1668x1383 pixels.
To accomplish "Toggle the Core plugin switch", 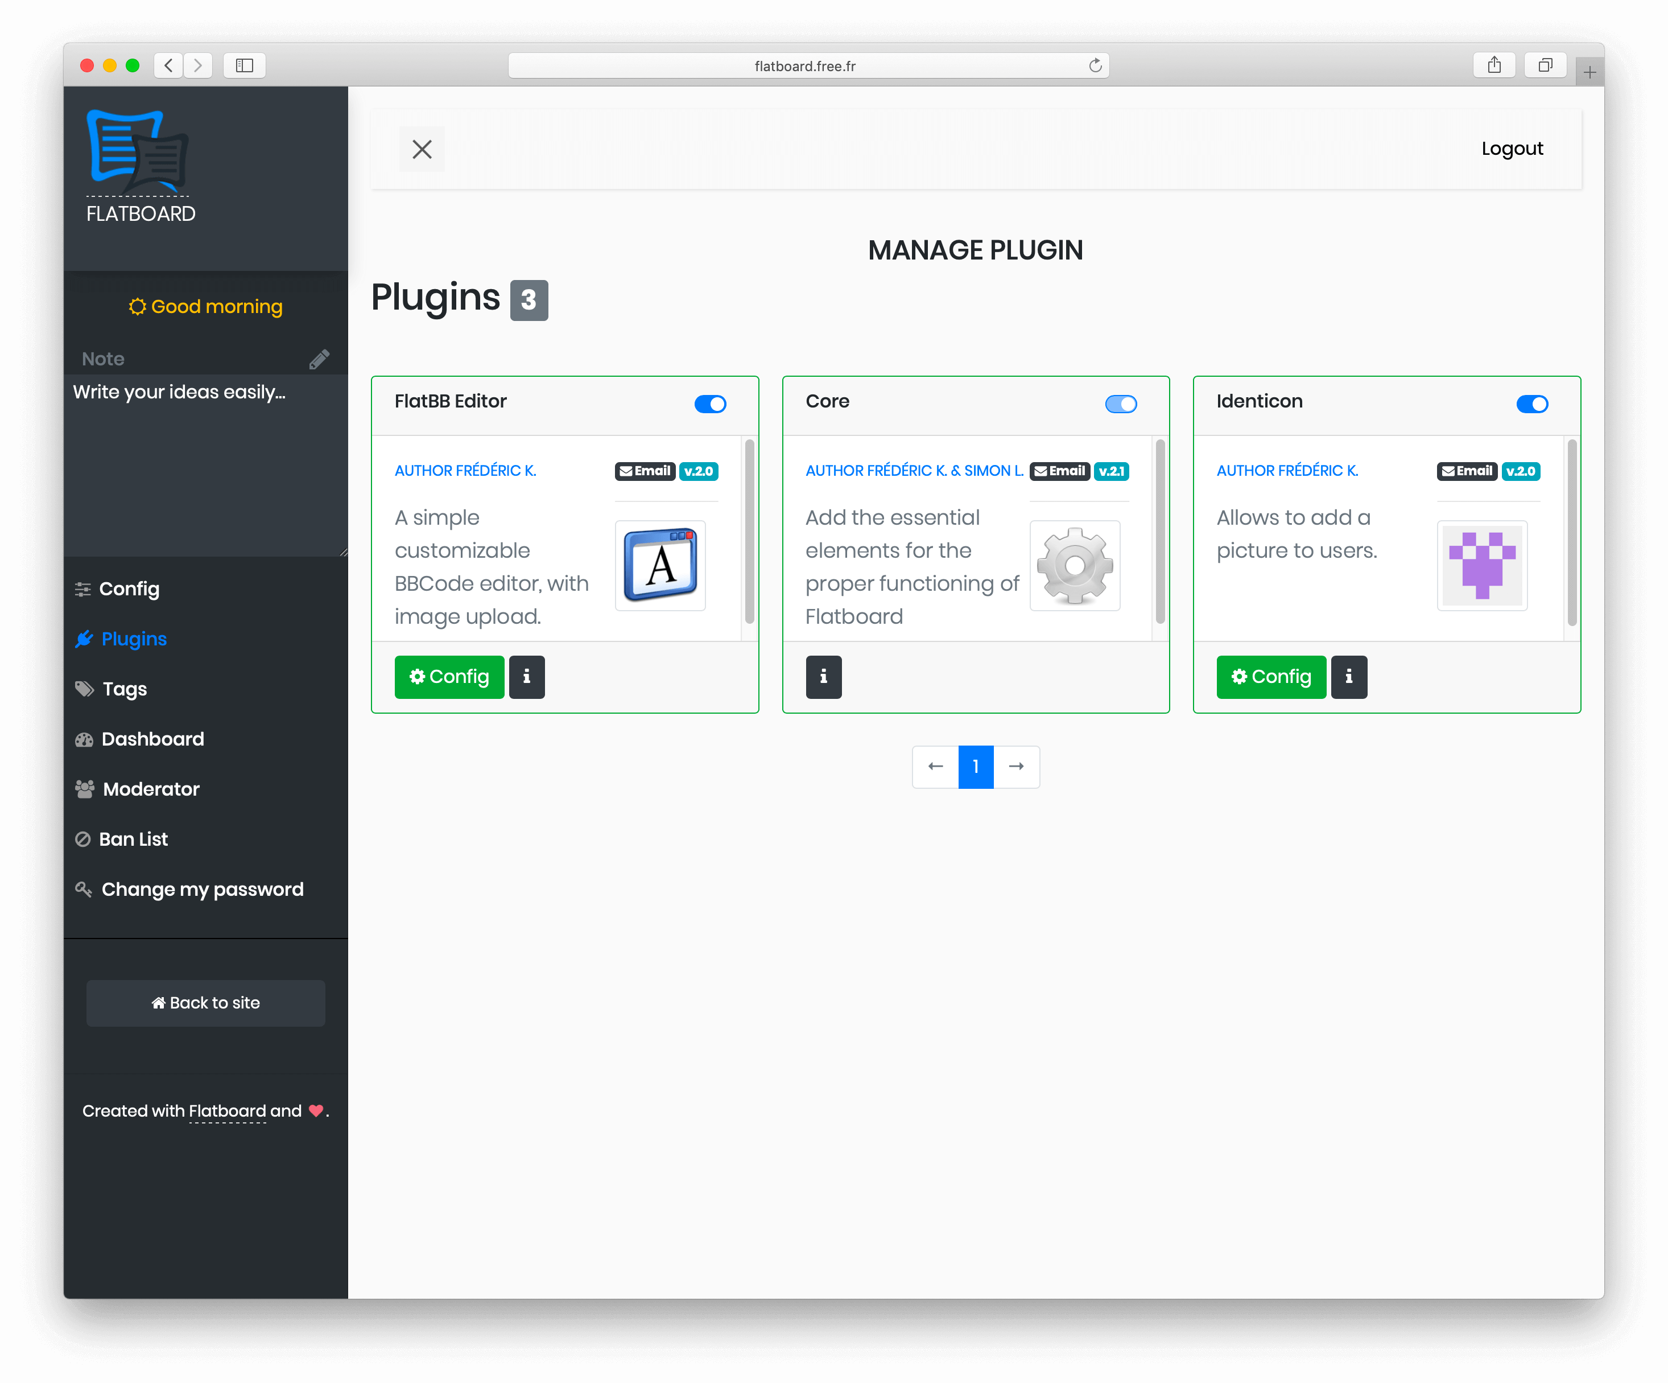I will coord(1121,404).
